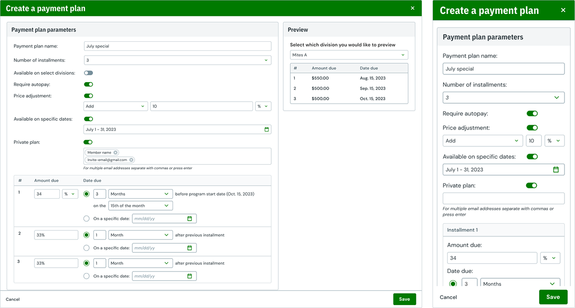Image resolution: width=575 pixels, height=308 pixels.
Task: Click desktop price adjustment value 10 field
Action: [201, 107]
